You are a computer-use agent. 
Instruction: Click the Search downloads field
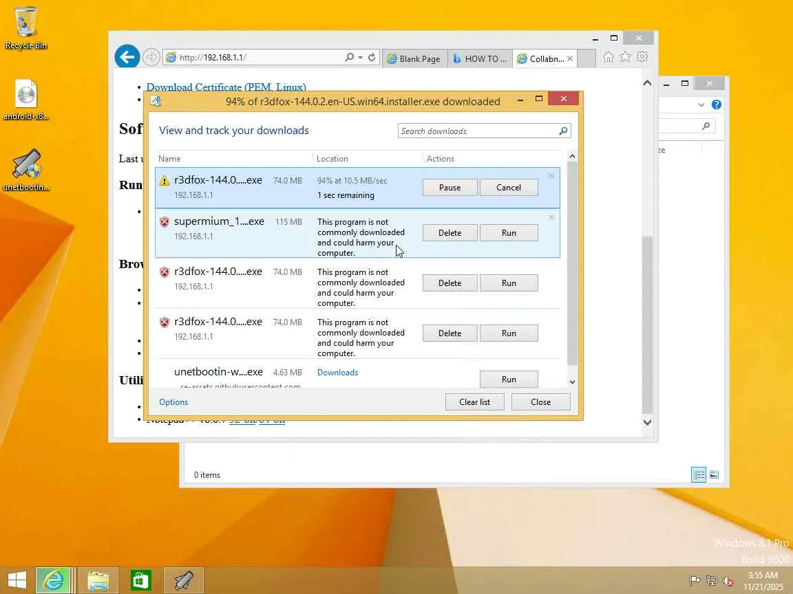click(x=478, y=131)
